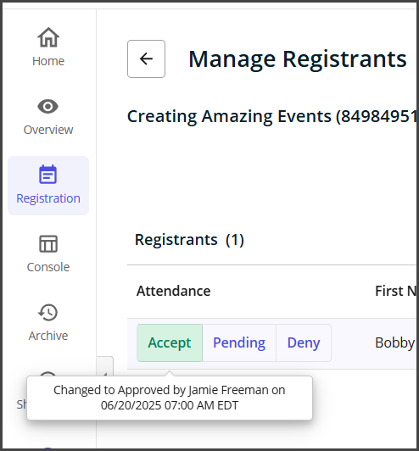Go back using the left arrow button
419x451 pixels.
point(146,59)
